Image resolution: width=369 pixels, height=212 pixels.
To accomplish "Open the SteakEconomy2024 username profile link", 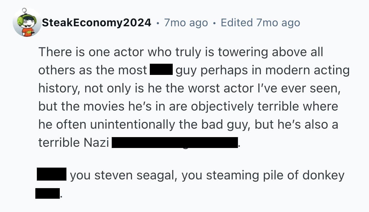I will (x=96, y=23).
